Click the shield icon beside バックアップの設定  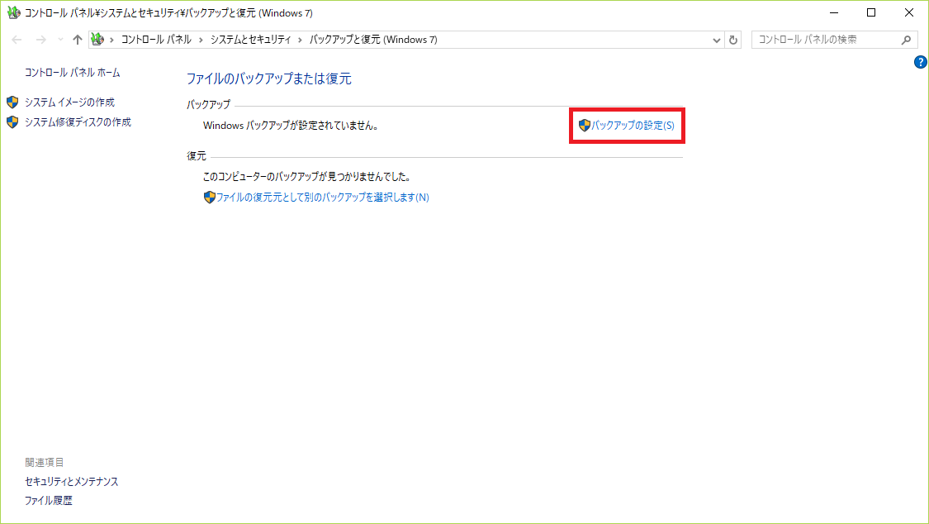(x=584, y=125)
